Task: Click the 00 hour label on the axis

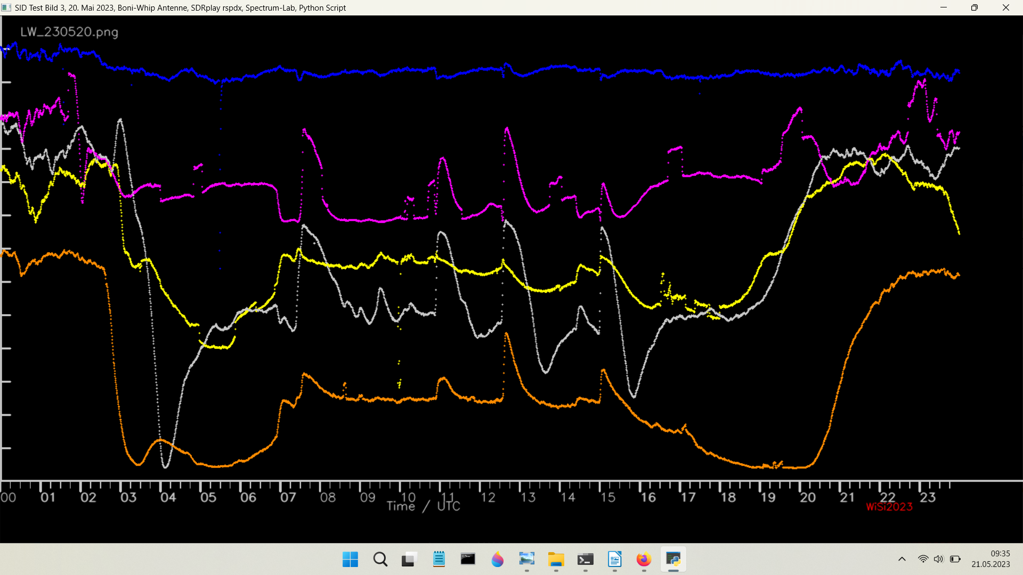Action: [x=8, y=497]
